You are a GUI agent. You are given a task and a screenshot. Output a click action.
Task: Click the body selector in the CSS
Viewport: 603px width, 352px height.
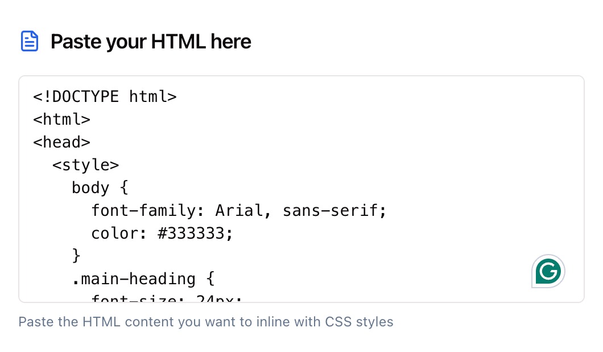point(91,188)
